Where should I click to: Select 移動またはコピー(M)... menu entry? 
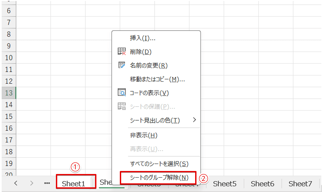tap(157, 79)
